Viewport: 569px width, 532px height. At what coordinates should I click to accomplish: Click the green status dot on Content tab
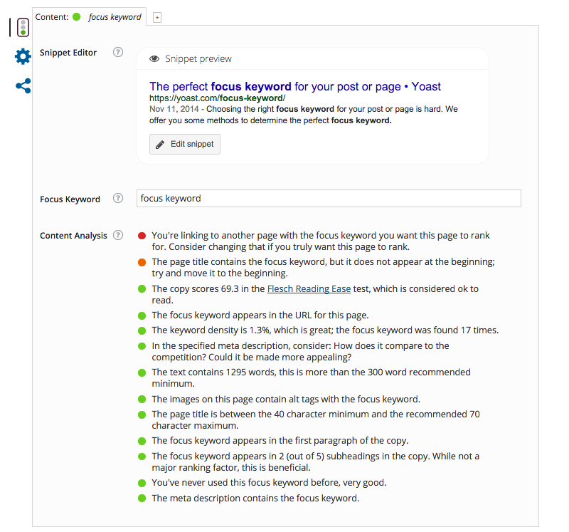tap(75, 16)
